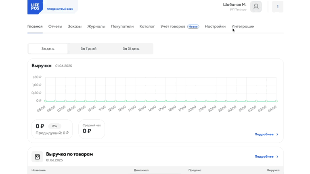Click the user name Шабанов М.
This screenshot has height=174, width=310.
(x=235, y=4)
